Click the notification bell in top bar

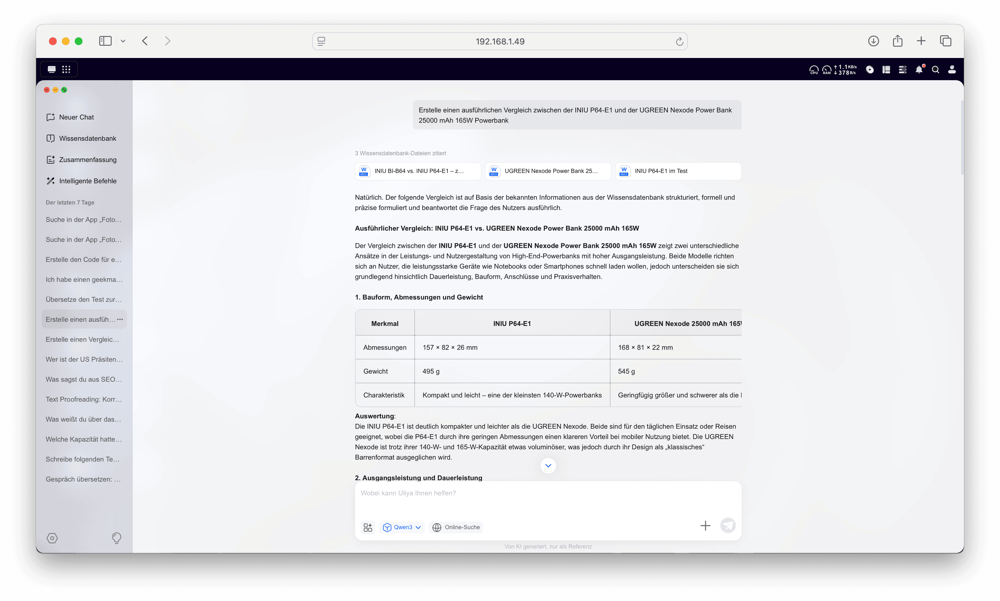(x=919, y=70)
